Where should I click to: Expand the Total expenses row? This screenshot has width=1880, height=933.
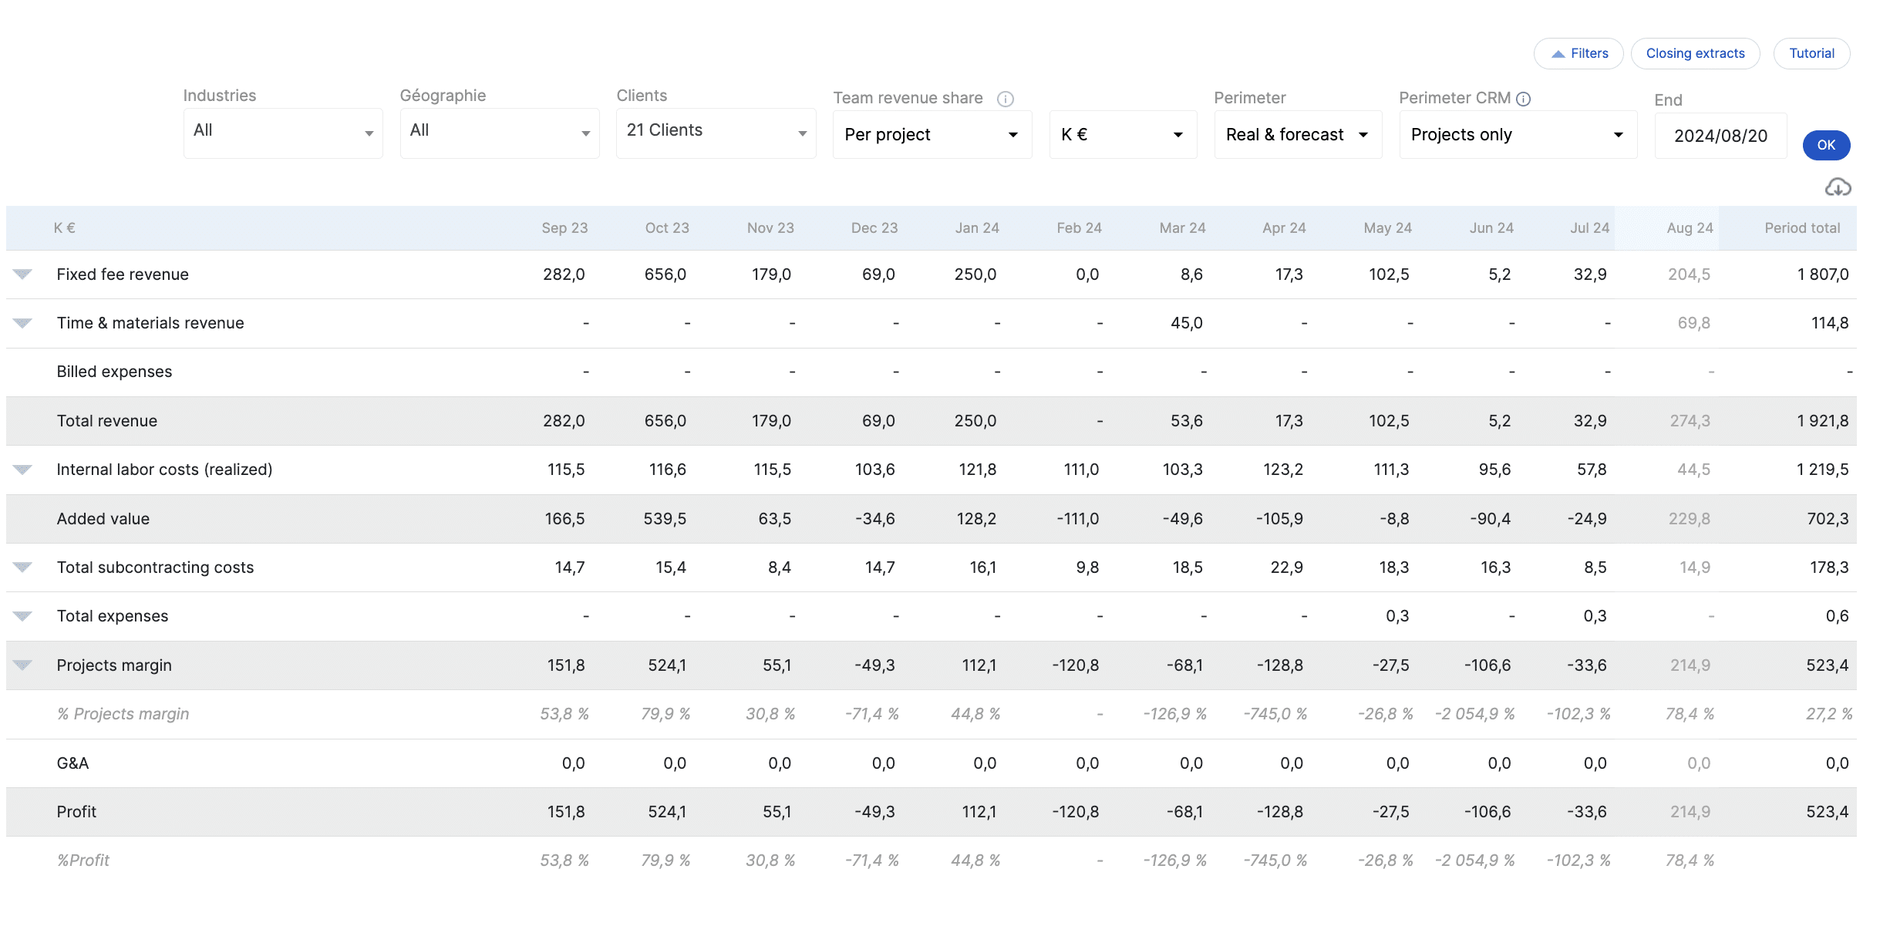pyautogui.click(x=22, y=616)
